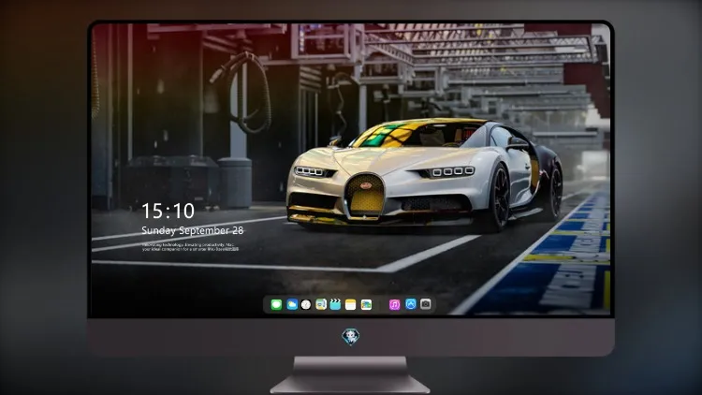The width and height of the screenshot is (702, 395).
Task: Click the Sunday September 28 date
Action: (193, 230)
